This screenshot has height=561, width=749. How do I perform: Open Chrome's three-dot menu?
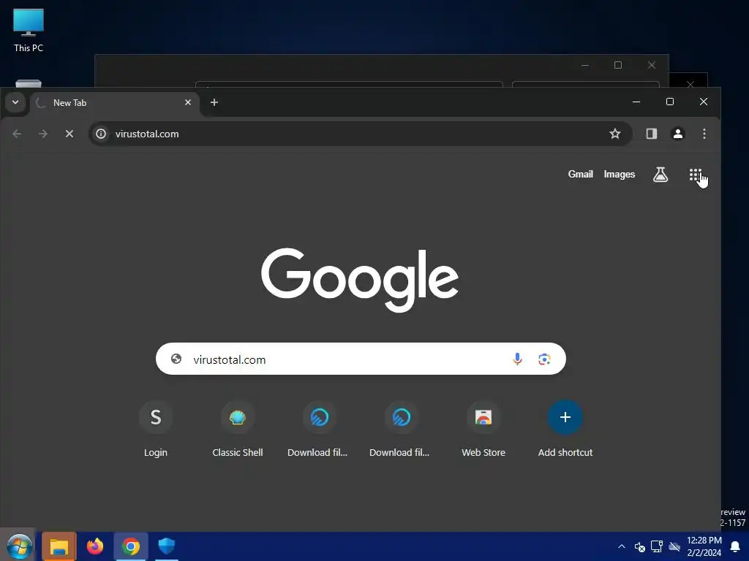[704, 134]
